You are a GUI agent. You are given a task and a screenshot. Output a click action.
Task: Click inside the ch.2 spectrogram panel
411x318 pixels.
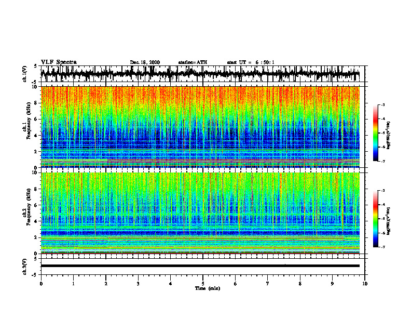[x=200, y=213]
